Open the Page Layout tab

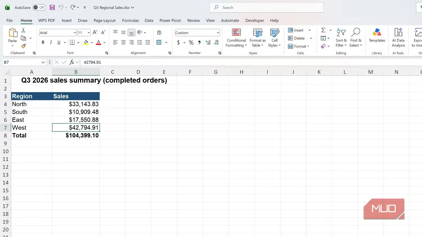[105, 20]
